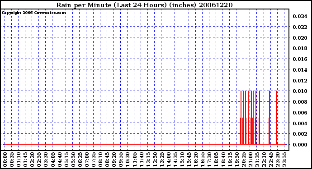This screenshot has height=169, width=312.
Task: Pick the 11:40 x-axis label
Action: tap(141, 160)
